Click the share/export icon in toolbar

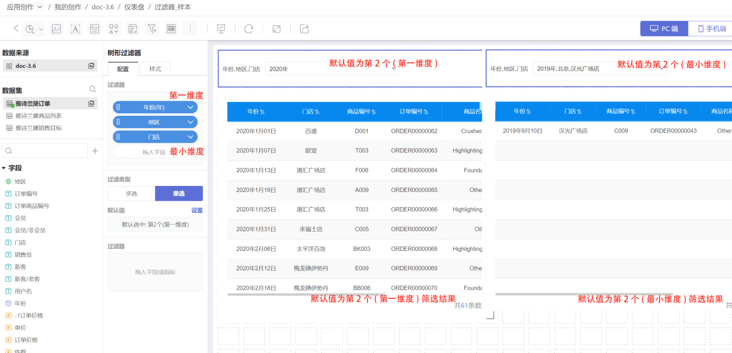pos(304,29)
